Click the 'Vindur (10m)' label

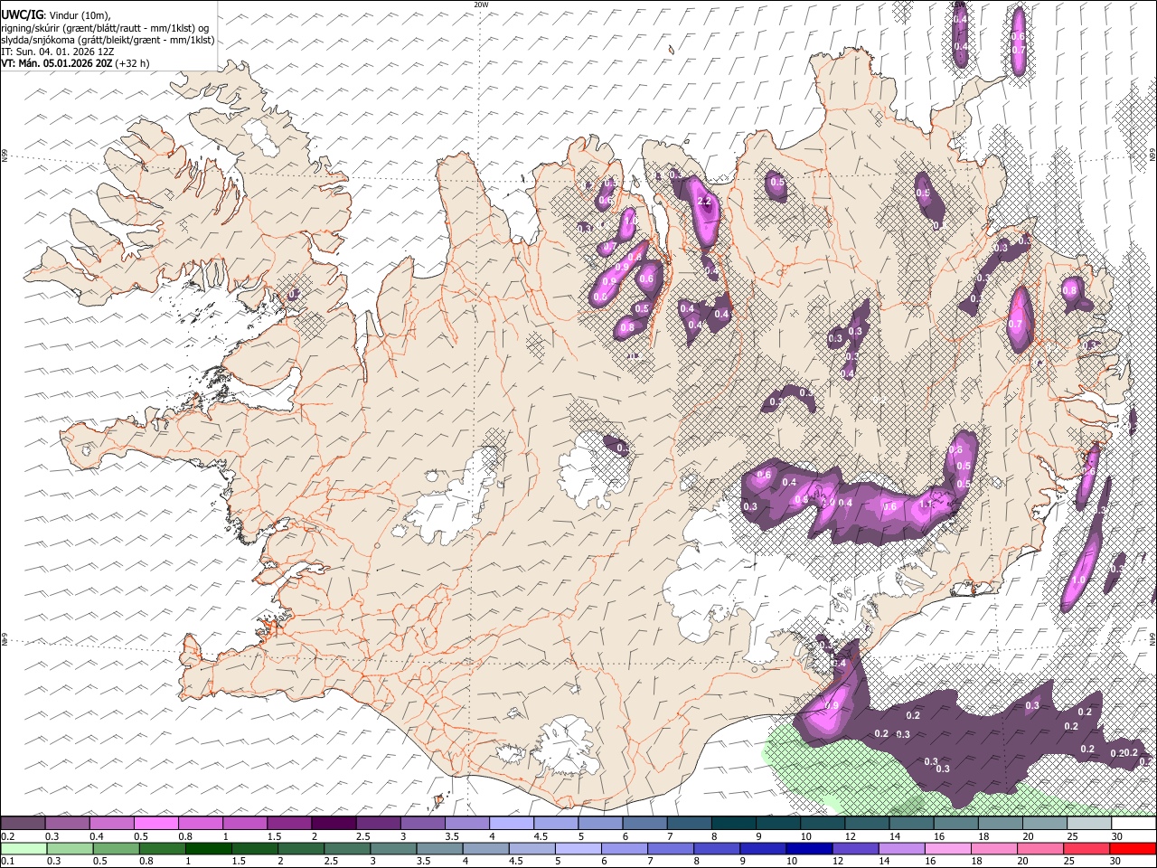80,15
